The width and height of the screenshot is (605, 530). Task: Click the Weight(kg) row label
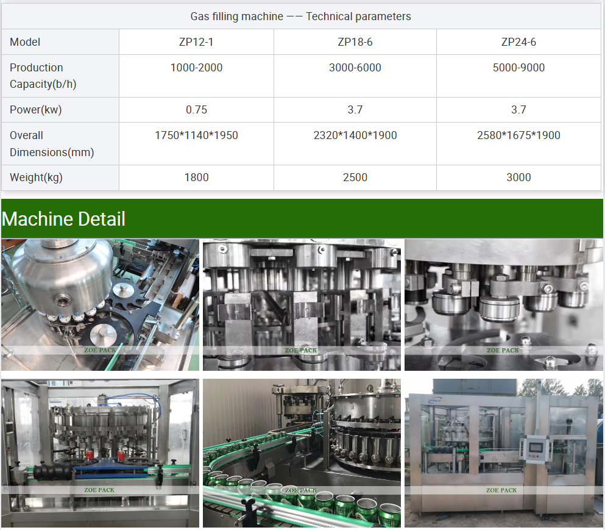pyautogui.click(x=37, y=177)
